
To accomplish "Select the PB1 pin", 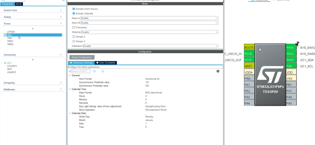I will (291, 85).
